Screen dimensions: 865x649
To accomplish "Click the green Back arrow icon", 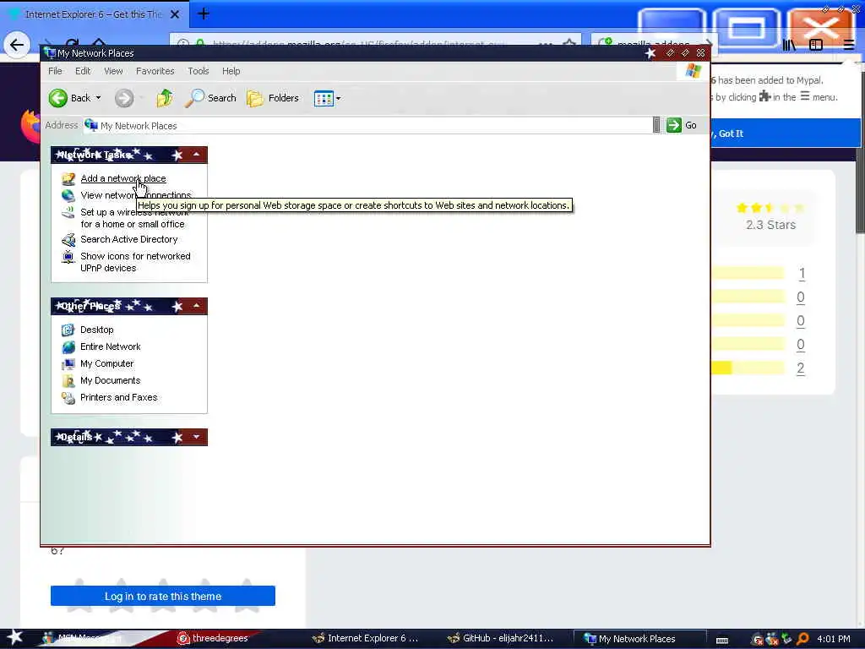I will [58, 98].
